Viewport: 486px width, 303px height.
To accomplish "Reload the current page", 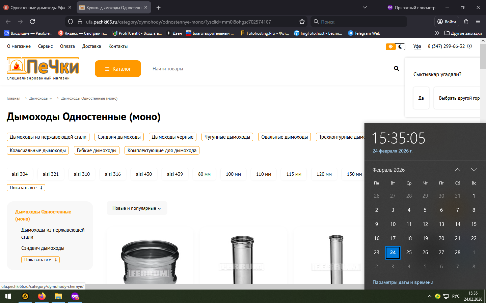I will 32,22.
